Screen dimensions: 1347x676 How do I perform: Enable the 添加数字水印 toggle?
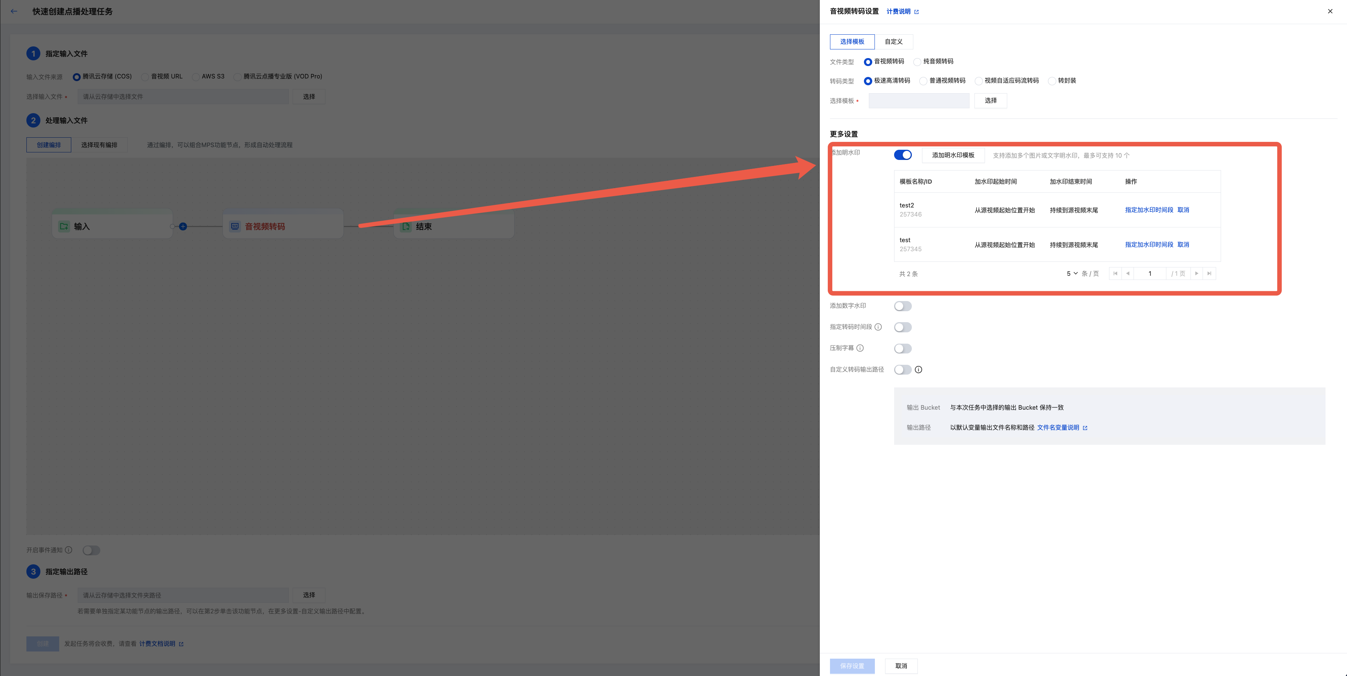[x=902, y=306]
